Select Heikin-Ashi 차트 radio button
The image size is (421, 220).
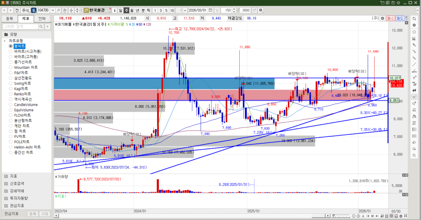click(11, 147)
